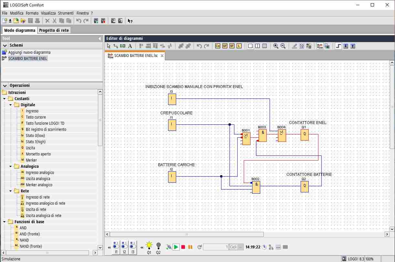Screen dimensions: 395x262
Task: Open the SF special functions palette
Action: [x=232, y=46]
